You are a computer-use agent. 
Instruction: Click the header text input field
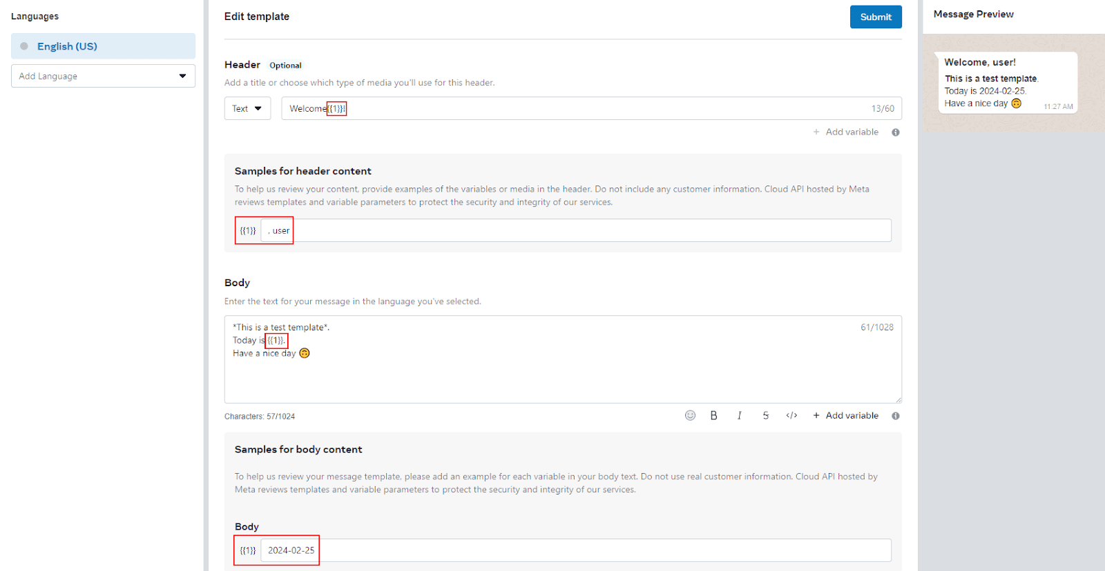tap(591, 108)
